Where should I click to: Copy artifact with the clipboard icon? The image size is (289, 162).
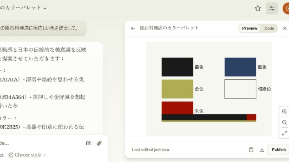point(251,150)
